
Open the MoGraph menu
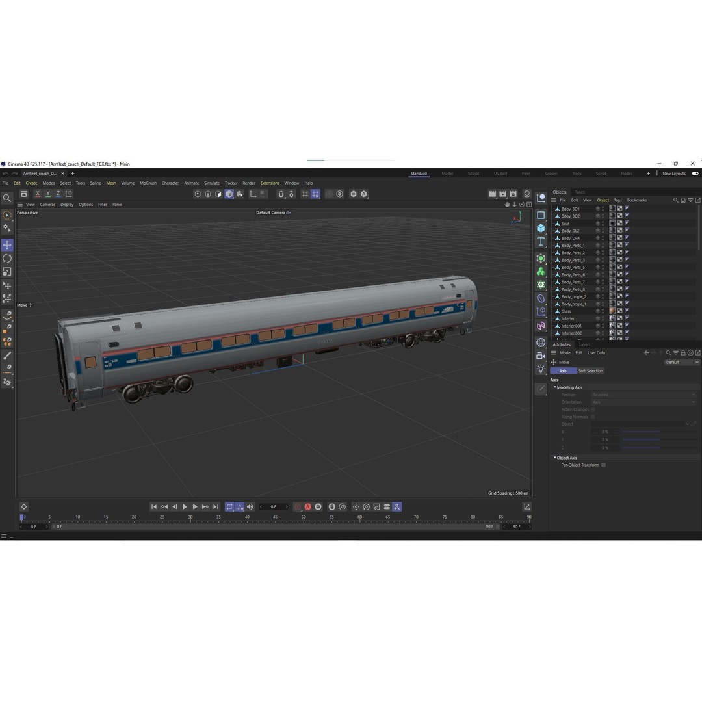(148, 183)
